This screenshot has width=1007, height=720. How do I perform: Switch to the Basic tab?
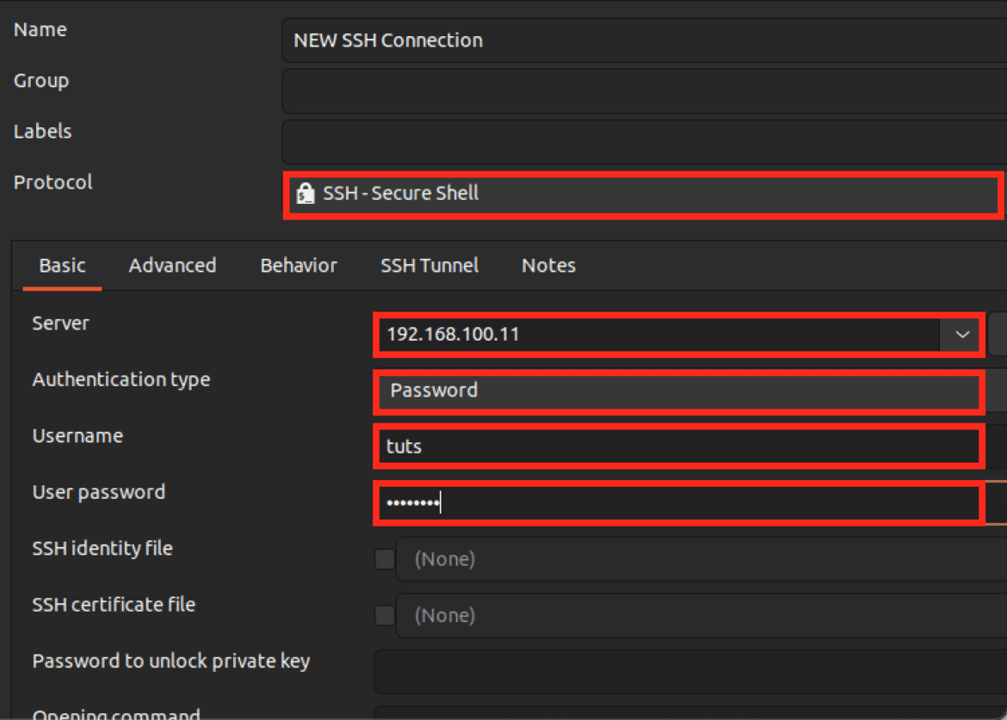(62, 266)
